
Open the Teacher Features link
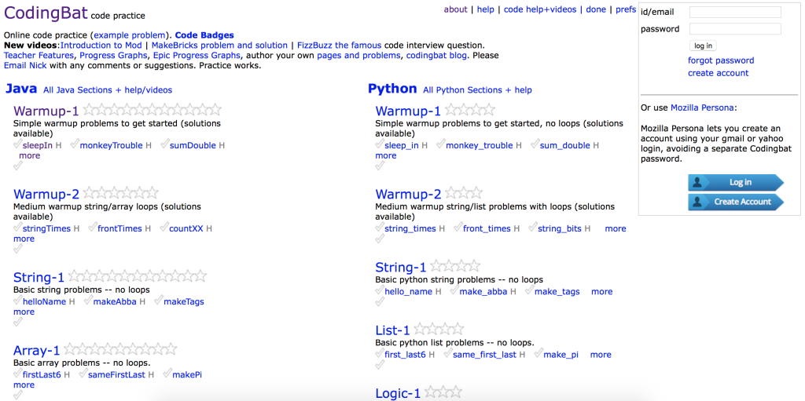point(39,55)
